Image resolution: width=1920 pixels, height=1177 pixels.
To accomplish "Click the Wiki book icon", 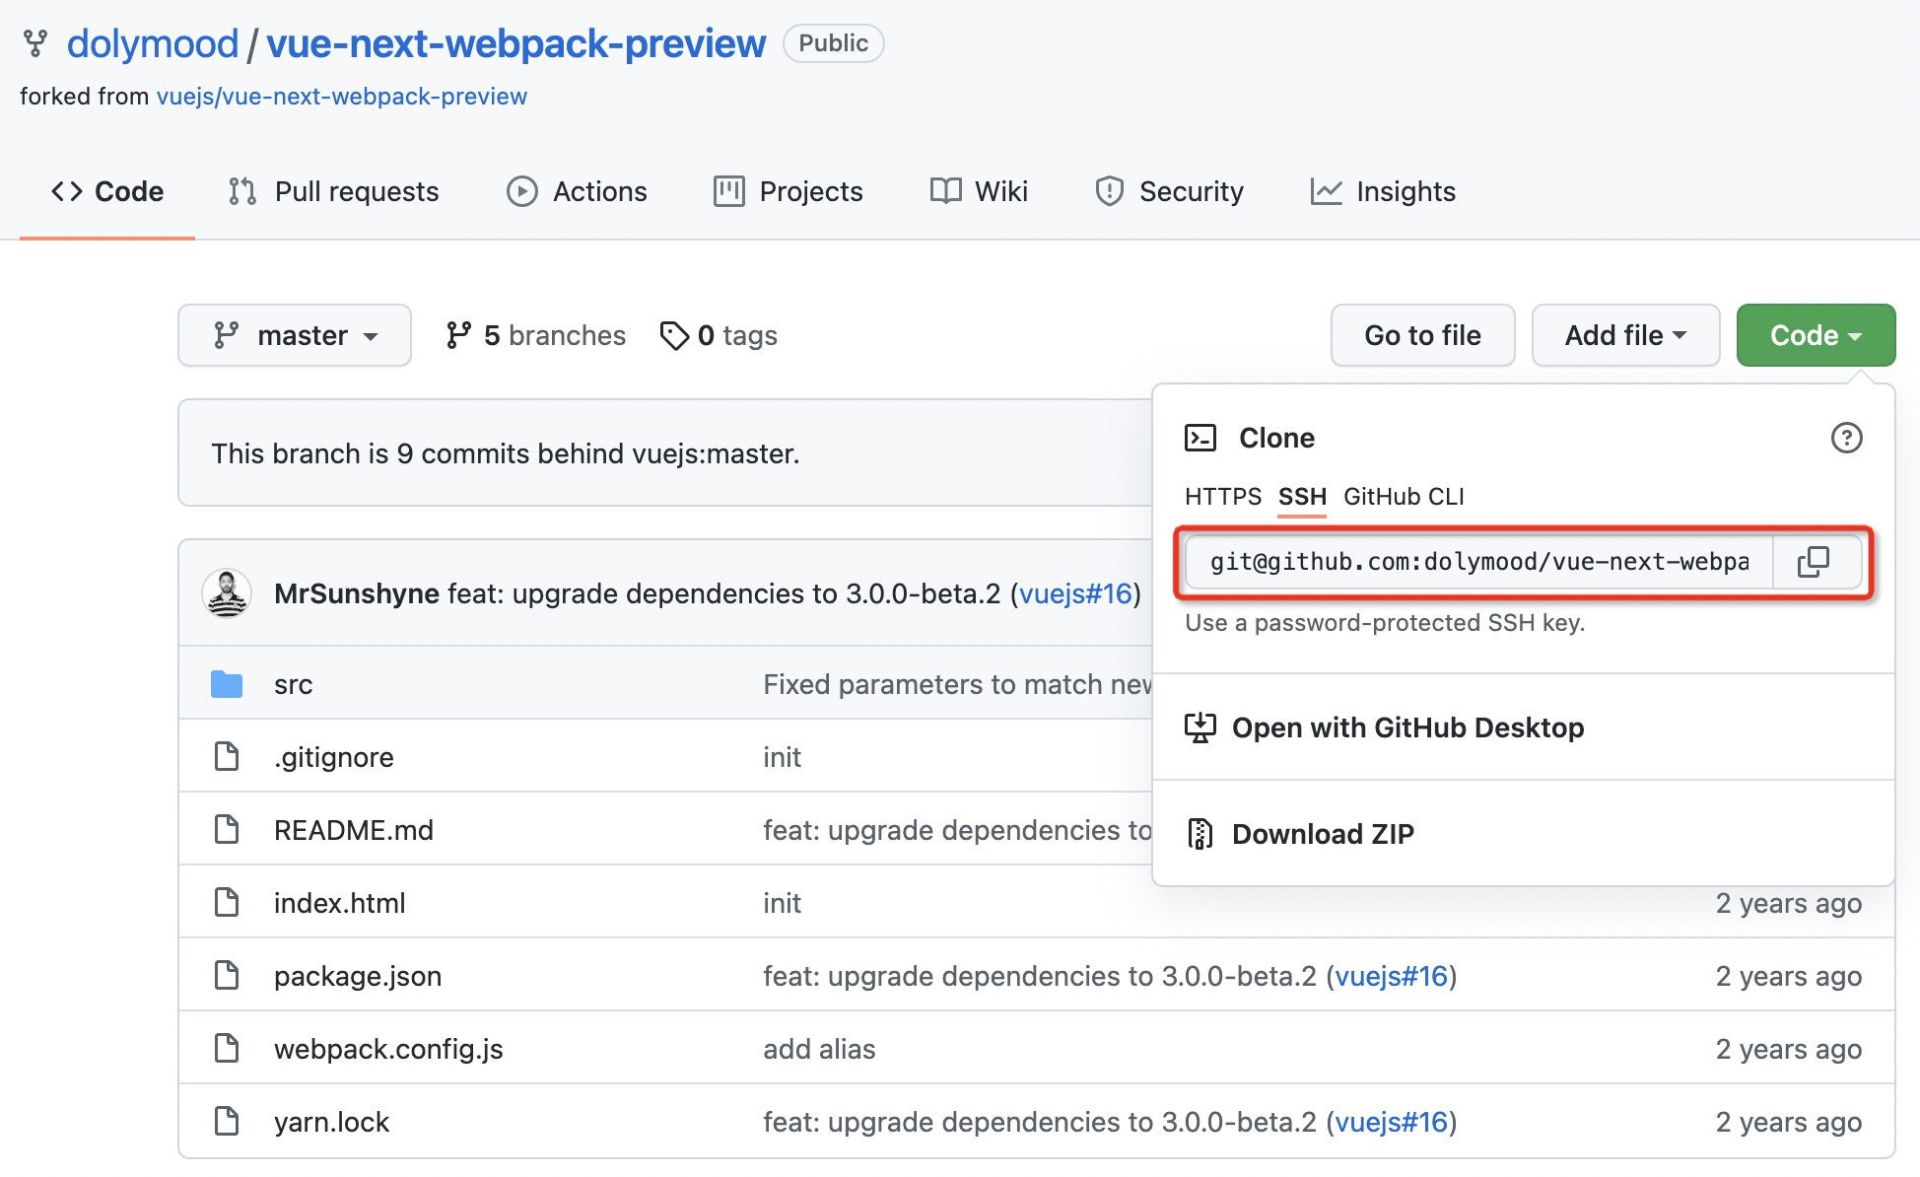I will tap(945, 191).
